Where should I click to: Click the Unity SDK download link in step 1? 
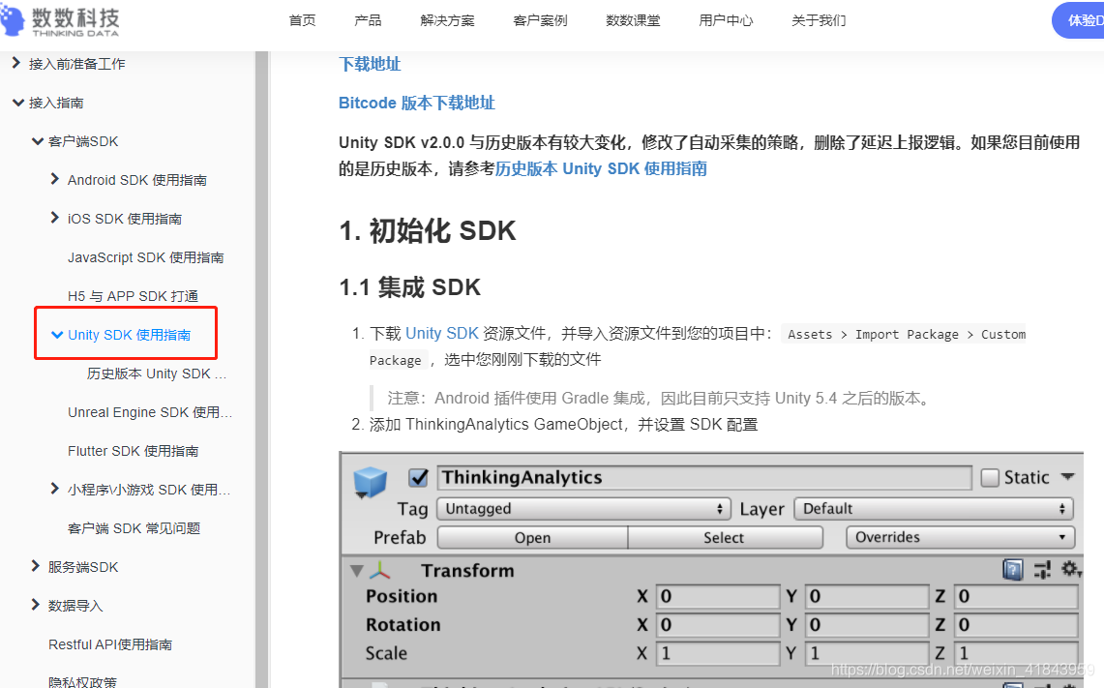[442, 333]
